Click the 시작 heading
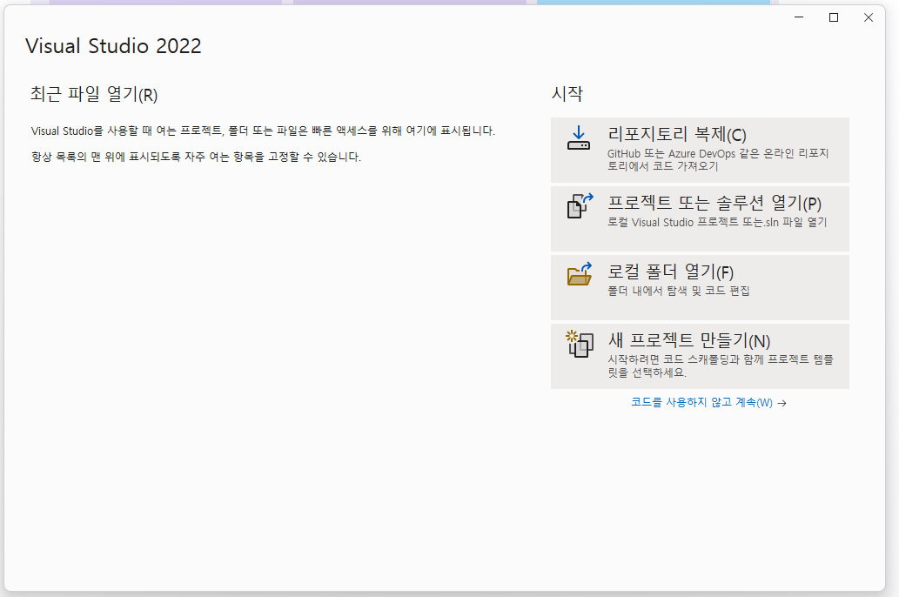The width and height of the screenshot is (899, 597). 567,93
